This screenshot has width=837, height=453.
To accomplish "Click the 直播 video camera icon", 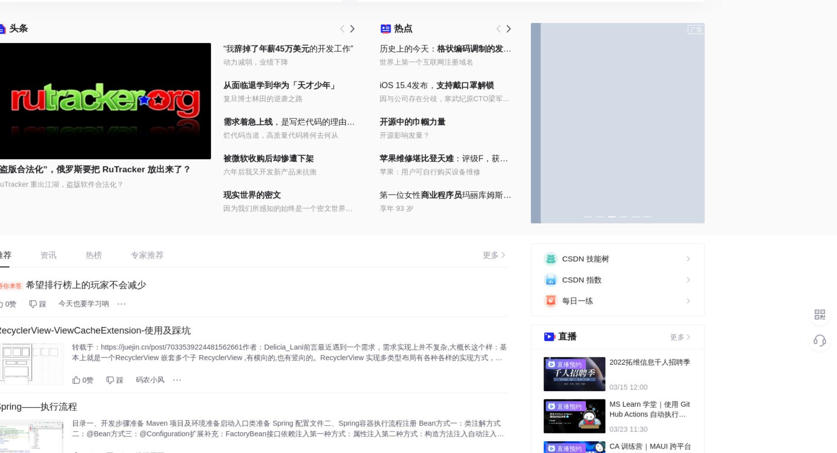I will click(x=549, y=337).
